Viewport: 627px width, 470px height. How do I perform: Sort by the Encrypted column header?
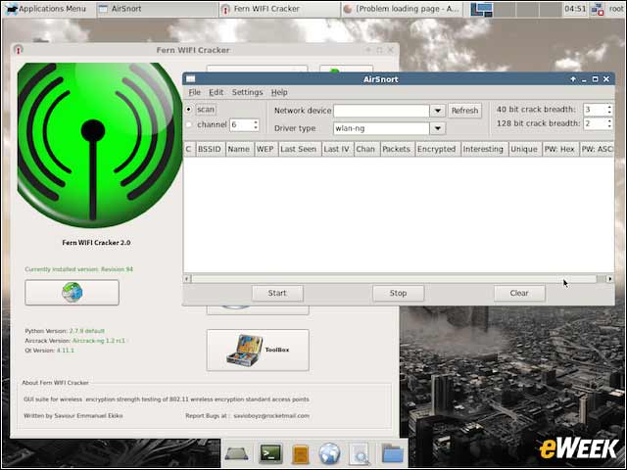point(437,149)
